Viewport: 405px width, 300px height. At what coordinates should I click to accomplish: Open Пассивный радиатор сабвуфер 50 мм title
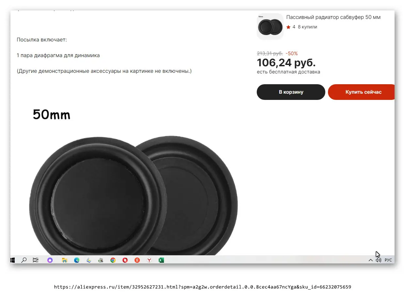[x=333, y=17]
